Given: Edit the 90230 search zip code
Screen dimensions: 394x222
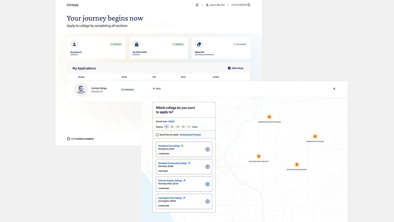Looking at the screenshot, I should (171, 121).
